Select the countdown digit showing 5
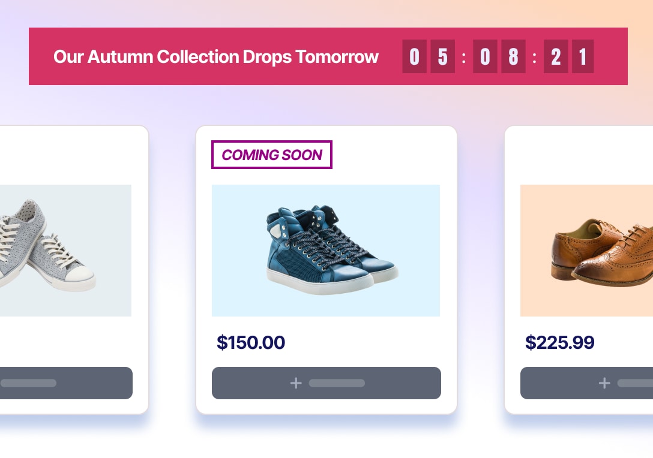The height and width of the screenshot is (458, 653). coord(442,56)
